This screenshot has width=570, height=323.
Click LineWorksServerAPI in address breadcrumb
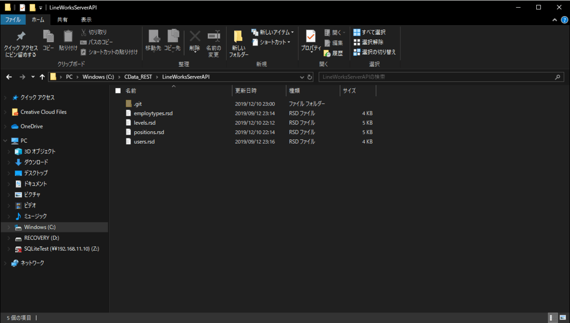pos(185,77)
